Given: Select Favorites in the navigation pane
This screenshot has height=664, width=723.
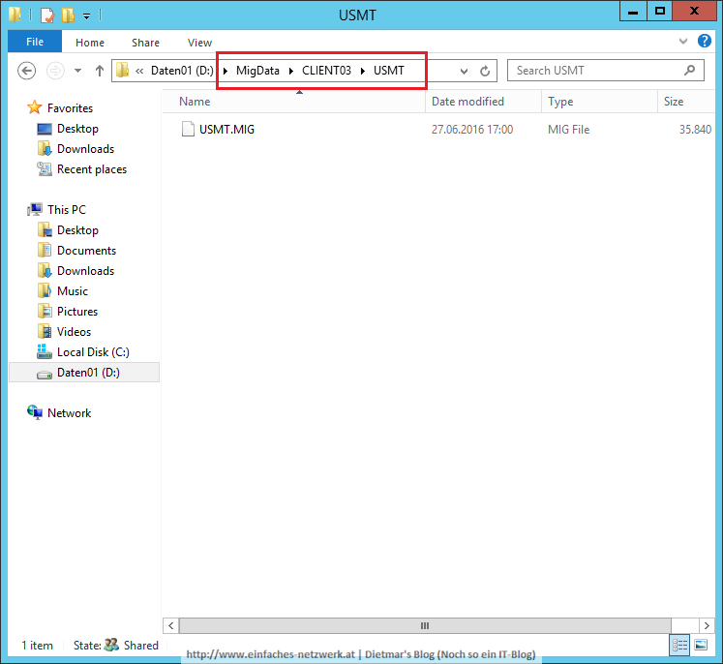Looking at the screenshot, I should click(x=70, y=107).
